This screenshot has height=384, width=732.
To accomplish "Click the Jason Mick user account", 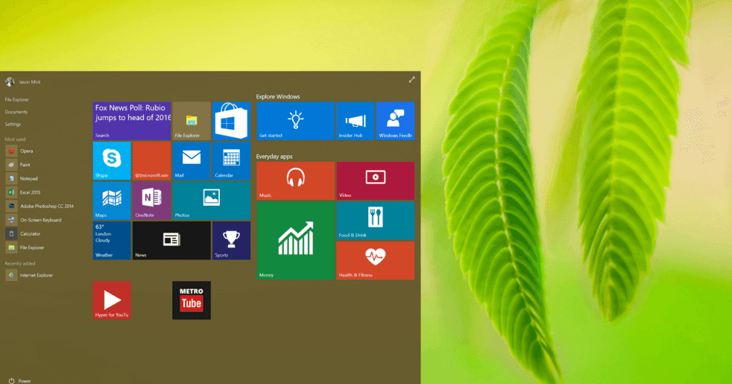I will coord(23,82).
